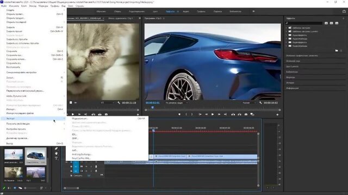The width and height of the screenshot is (348, 195).
Task: Switch the Project panel to icon view
Action: point(15,188)
